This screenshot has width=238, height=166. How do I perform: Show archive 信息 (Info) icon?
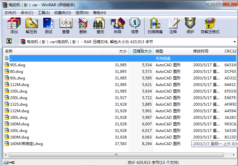(135, 25)
